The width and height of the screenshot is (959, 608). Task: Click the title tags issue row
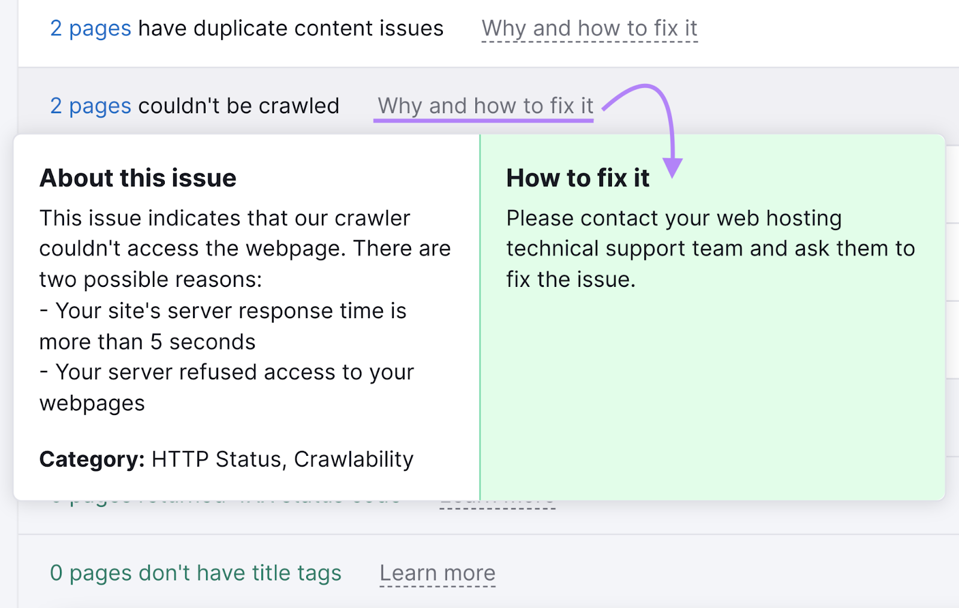point(659,573)
